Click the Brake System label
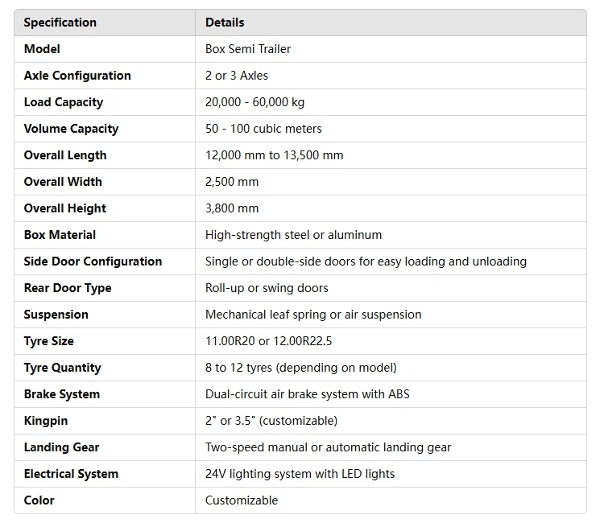The image size is (600, 527). click(62, 394)
